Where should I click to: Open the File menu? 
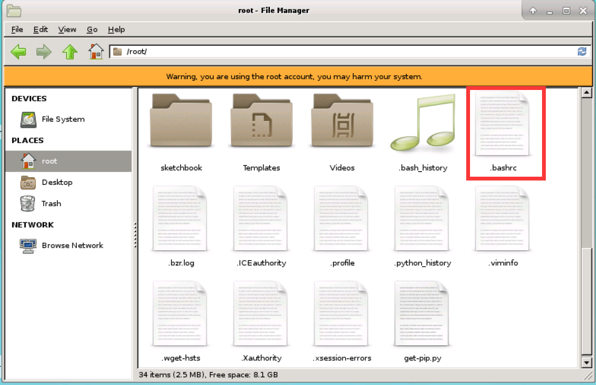(x=17, y=29)
